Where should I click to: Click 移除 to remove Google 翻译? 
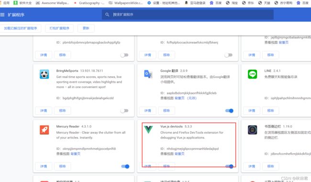point(167,111)
